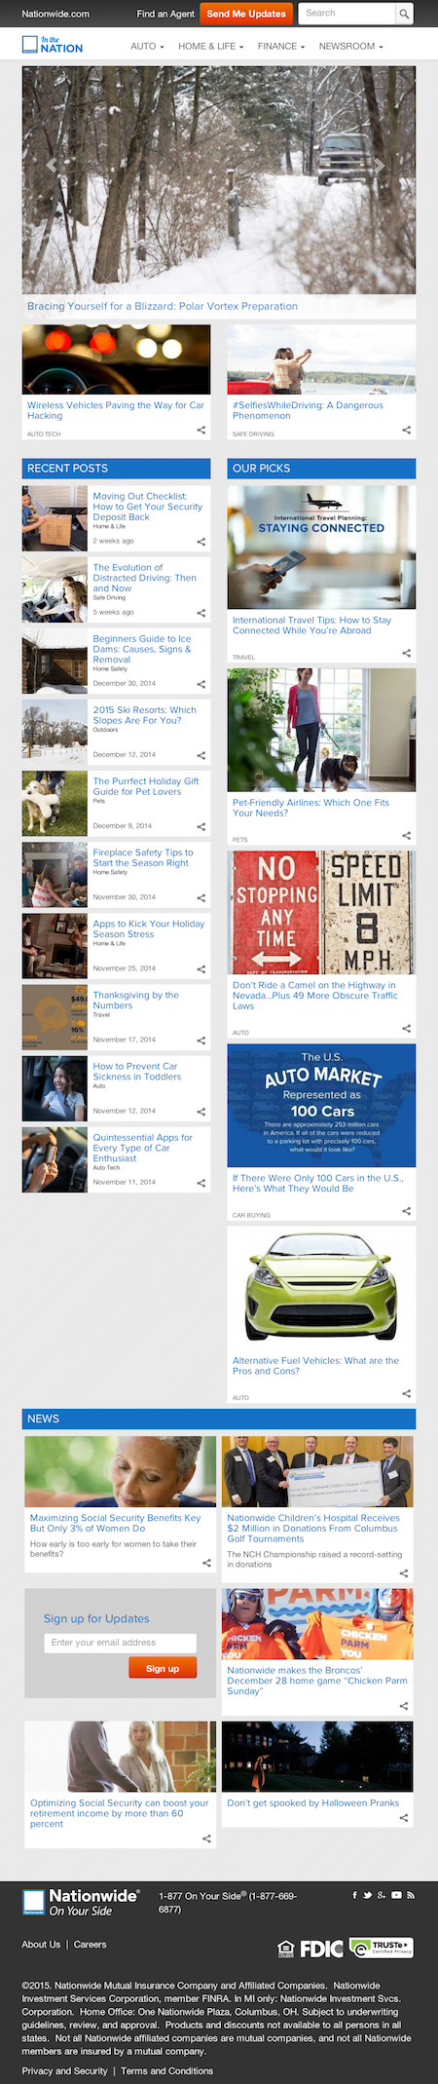Screen dimensions: 438x2084
Task: Share the Pet-Friendly Airlines article
Action: tap(407, 835)
